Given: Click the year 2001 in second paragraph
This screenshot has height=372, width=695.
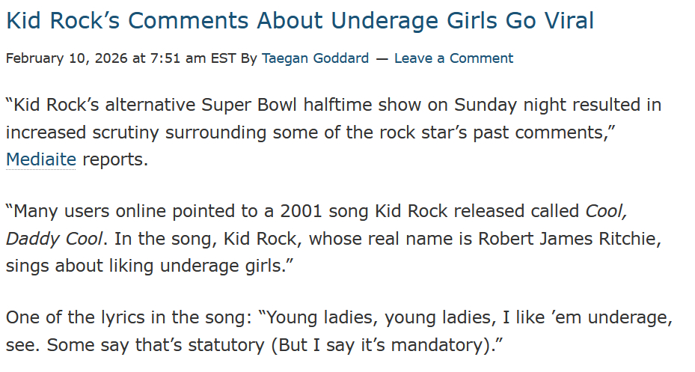Looking at the screenshot, I should (301, 212).
